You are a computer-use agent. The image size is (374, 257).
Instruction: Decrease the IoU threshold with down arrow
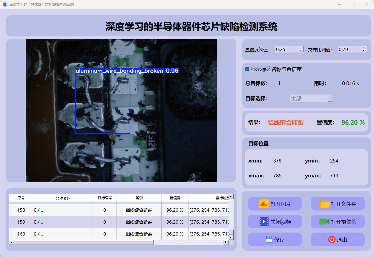pos(364,51)
